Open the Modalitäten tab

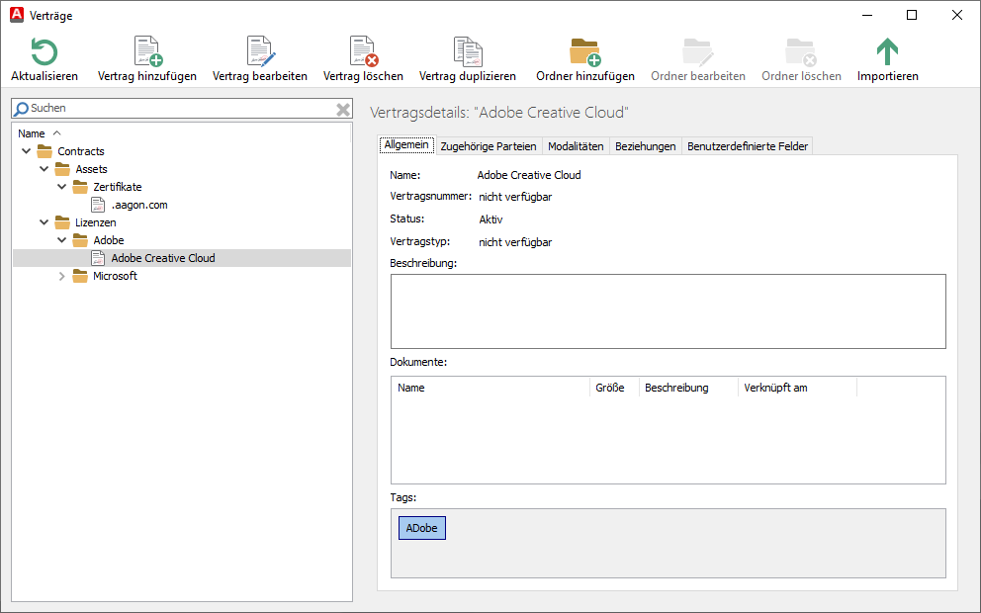[x=576, y=146]
